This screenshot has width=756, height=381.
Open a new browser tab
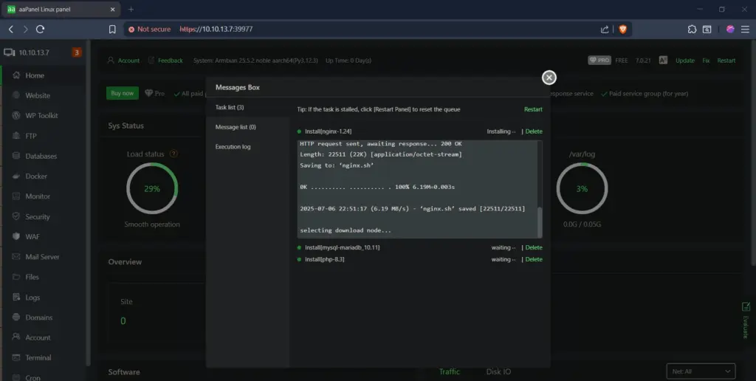click(131, 9)
